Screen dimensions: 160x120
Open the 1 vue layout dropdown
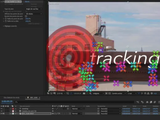coord(132,94)
